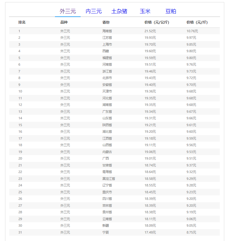
Task: Click the 省份 column header
Action: [x=106, y=22]
